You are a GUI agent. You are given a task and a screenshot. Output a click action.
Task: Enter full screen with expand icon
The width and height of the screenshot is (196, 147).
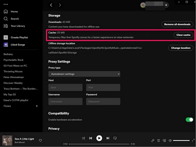click(x=193, y=140)
